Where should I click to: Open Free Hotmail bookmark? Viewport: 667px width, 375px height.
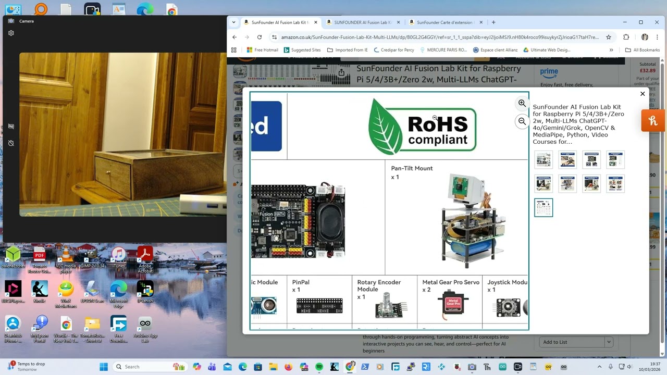[263, 50]
